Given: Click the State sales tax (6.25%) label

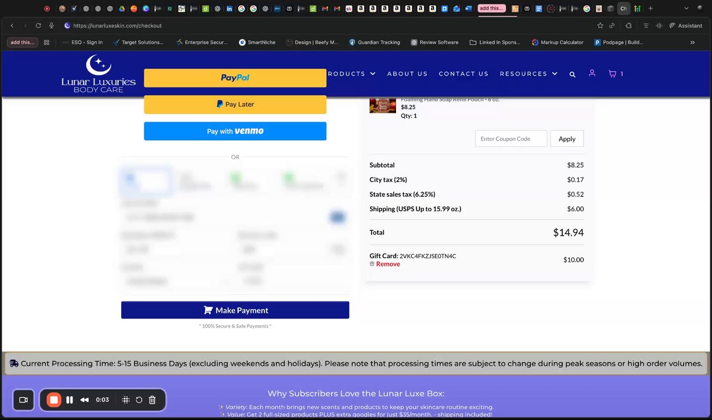Looking at the screenshot, I should (402, 194).
